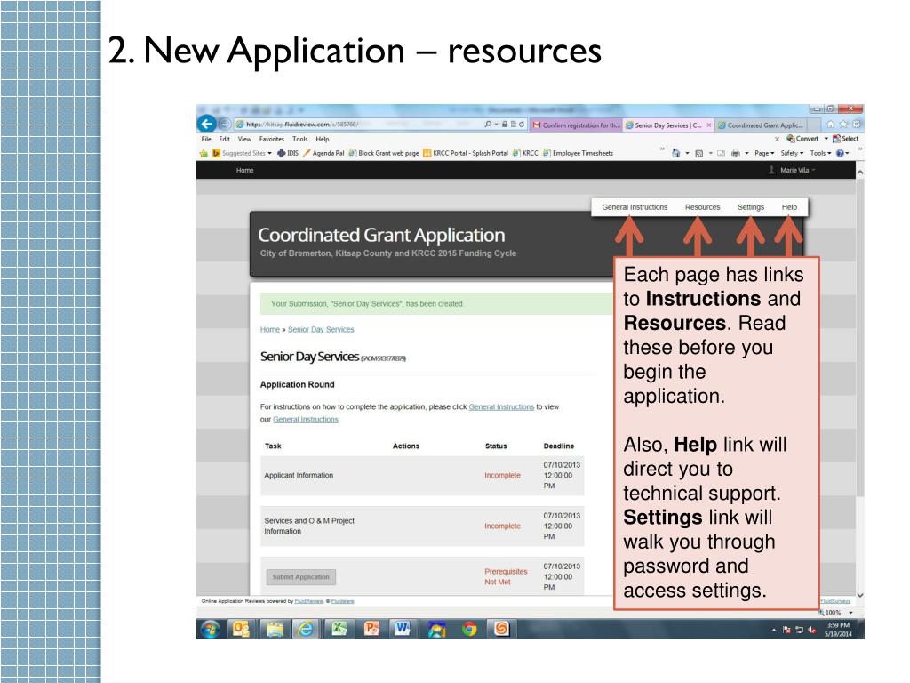Show hidden system tray icons arrow

tap(774, 631)
